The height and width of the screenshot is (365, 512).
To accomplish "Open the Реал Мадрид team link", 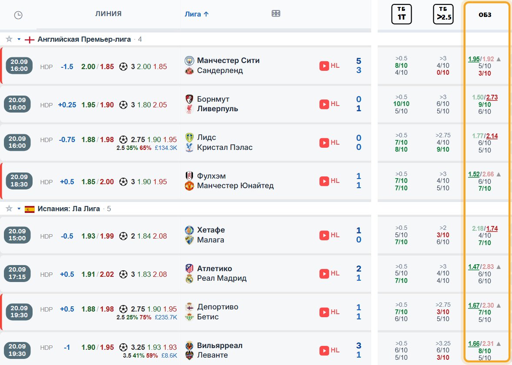I will [x=222, y=278].
